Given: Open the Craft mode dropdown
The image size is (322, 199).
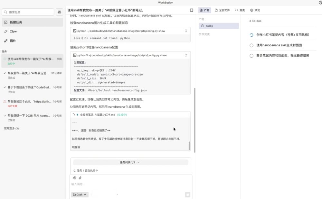Looking at the screenshot, I should coord(80,194).
